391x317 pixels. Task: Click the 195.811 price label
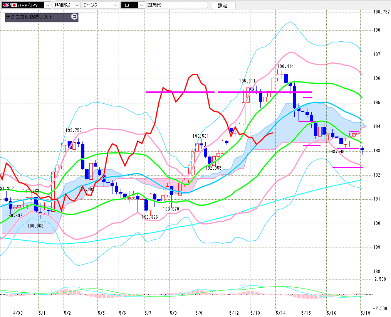coord(247,81)
